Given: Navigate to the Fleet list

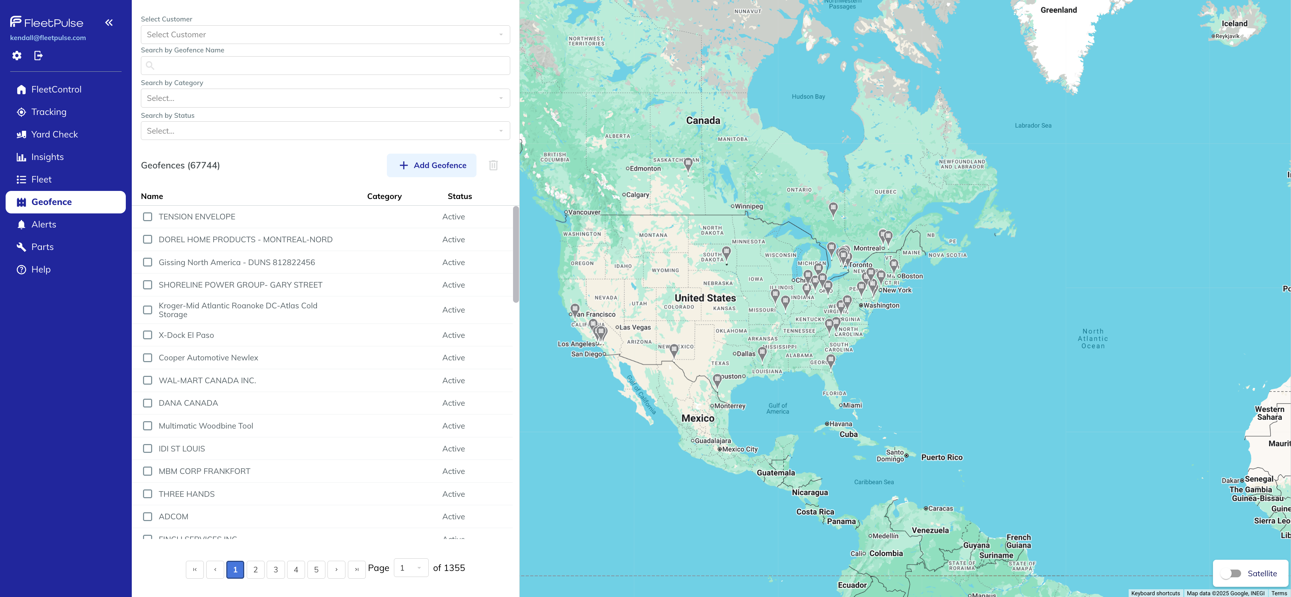Looking at the screenshot, I should click(41, 179).
